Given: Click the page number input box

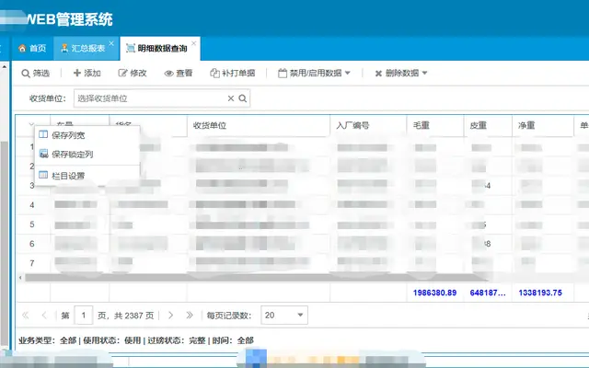Looking at the screenshot, I should (84, 316).
